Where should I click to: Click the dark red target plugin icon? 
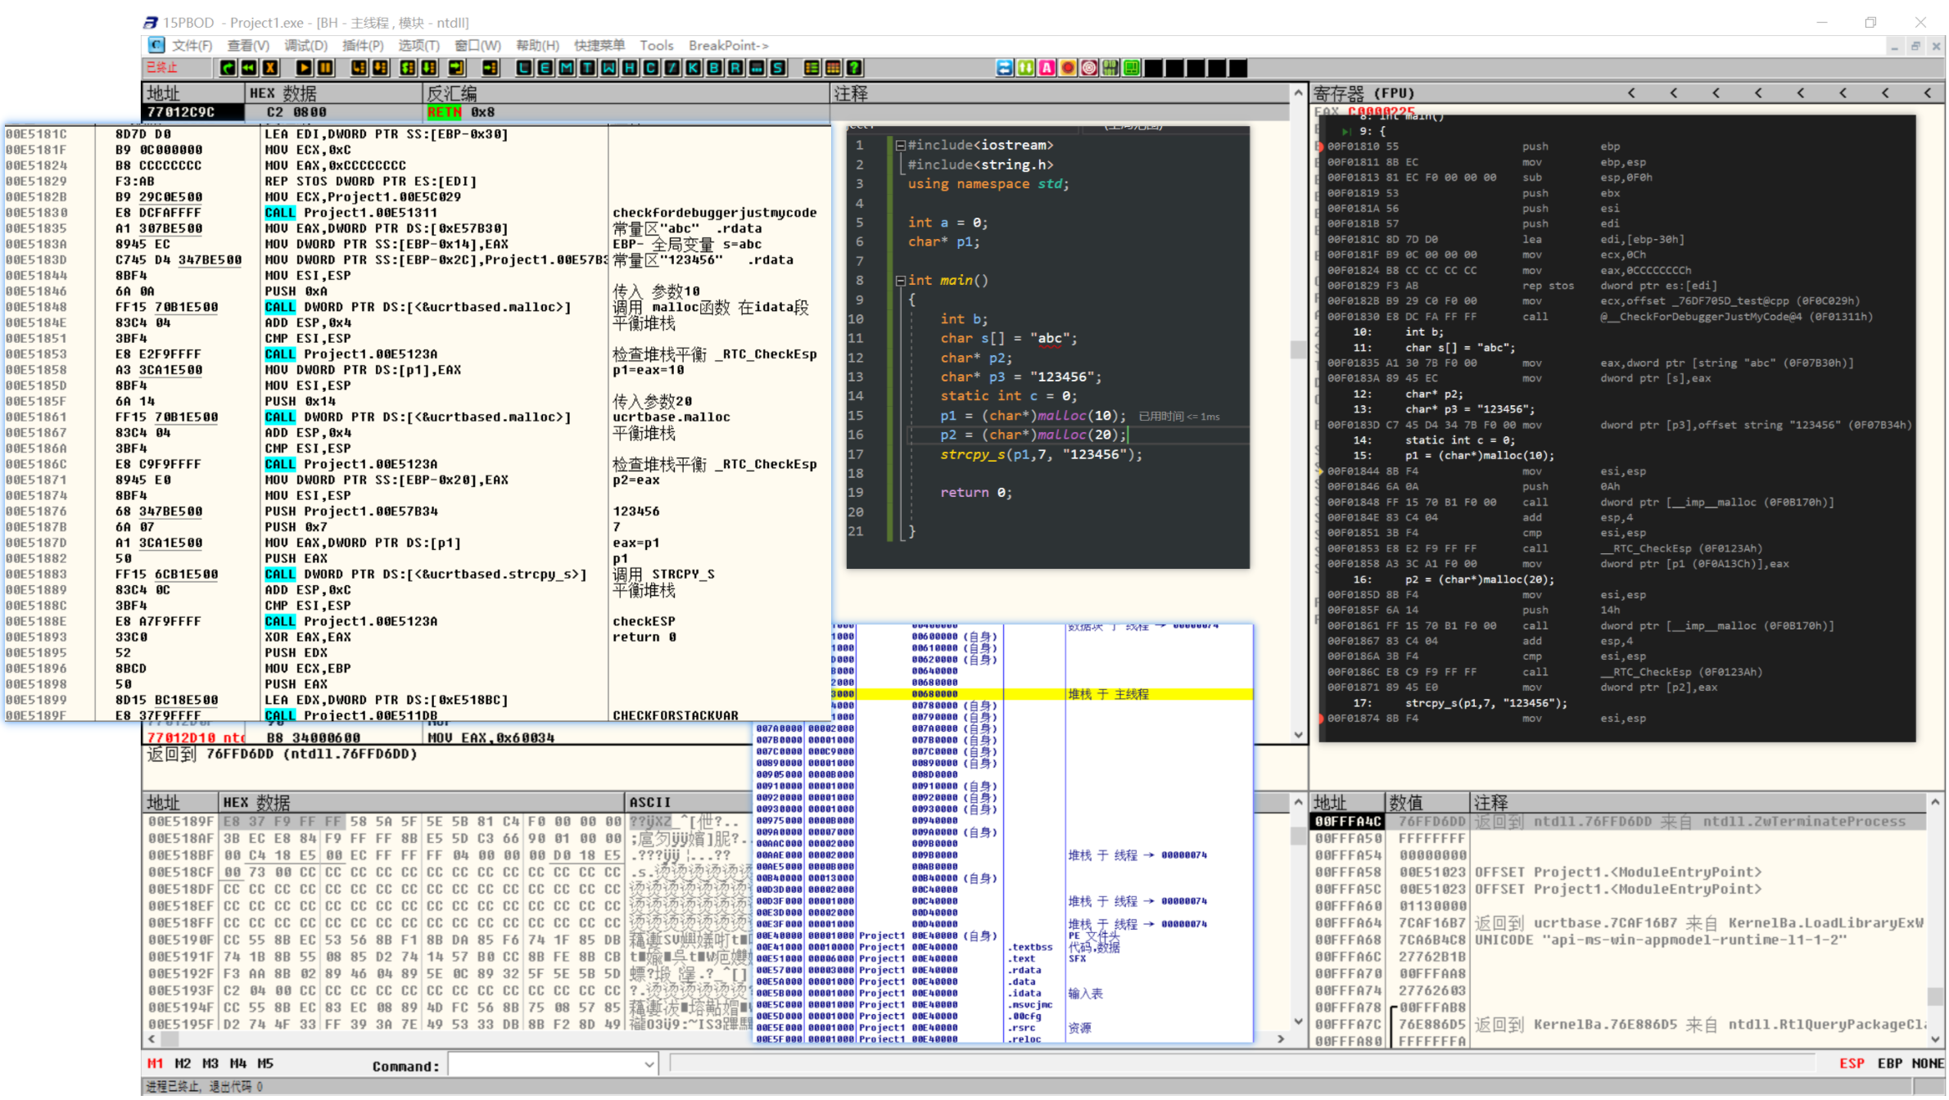(x=1089, y=68)
